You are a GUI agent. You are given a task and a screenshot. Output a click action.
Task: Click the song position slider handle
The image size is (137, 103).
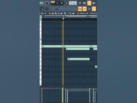[x=57, y=9]
